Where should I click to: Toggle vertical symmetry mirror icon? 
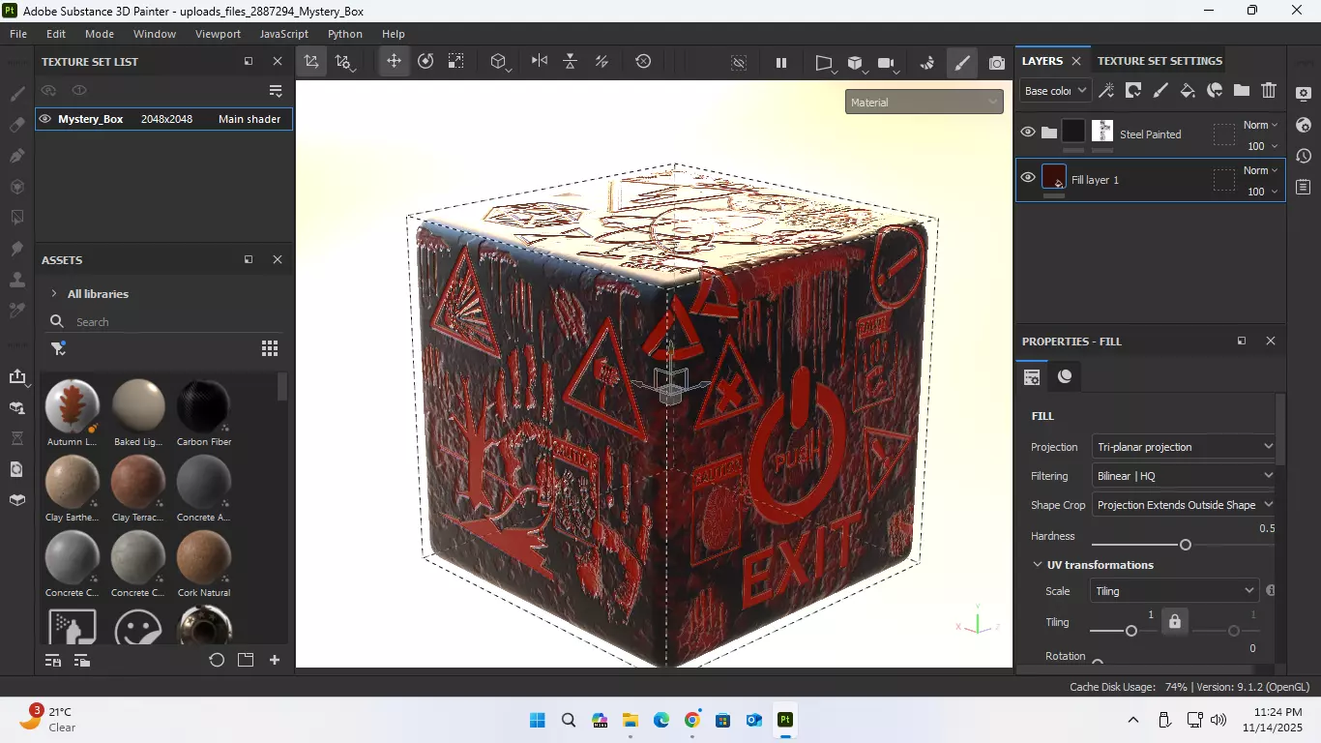[x=571, y=61]
